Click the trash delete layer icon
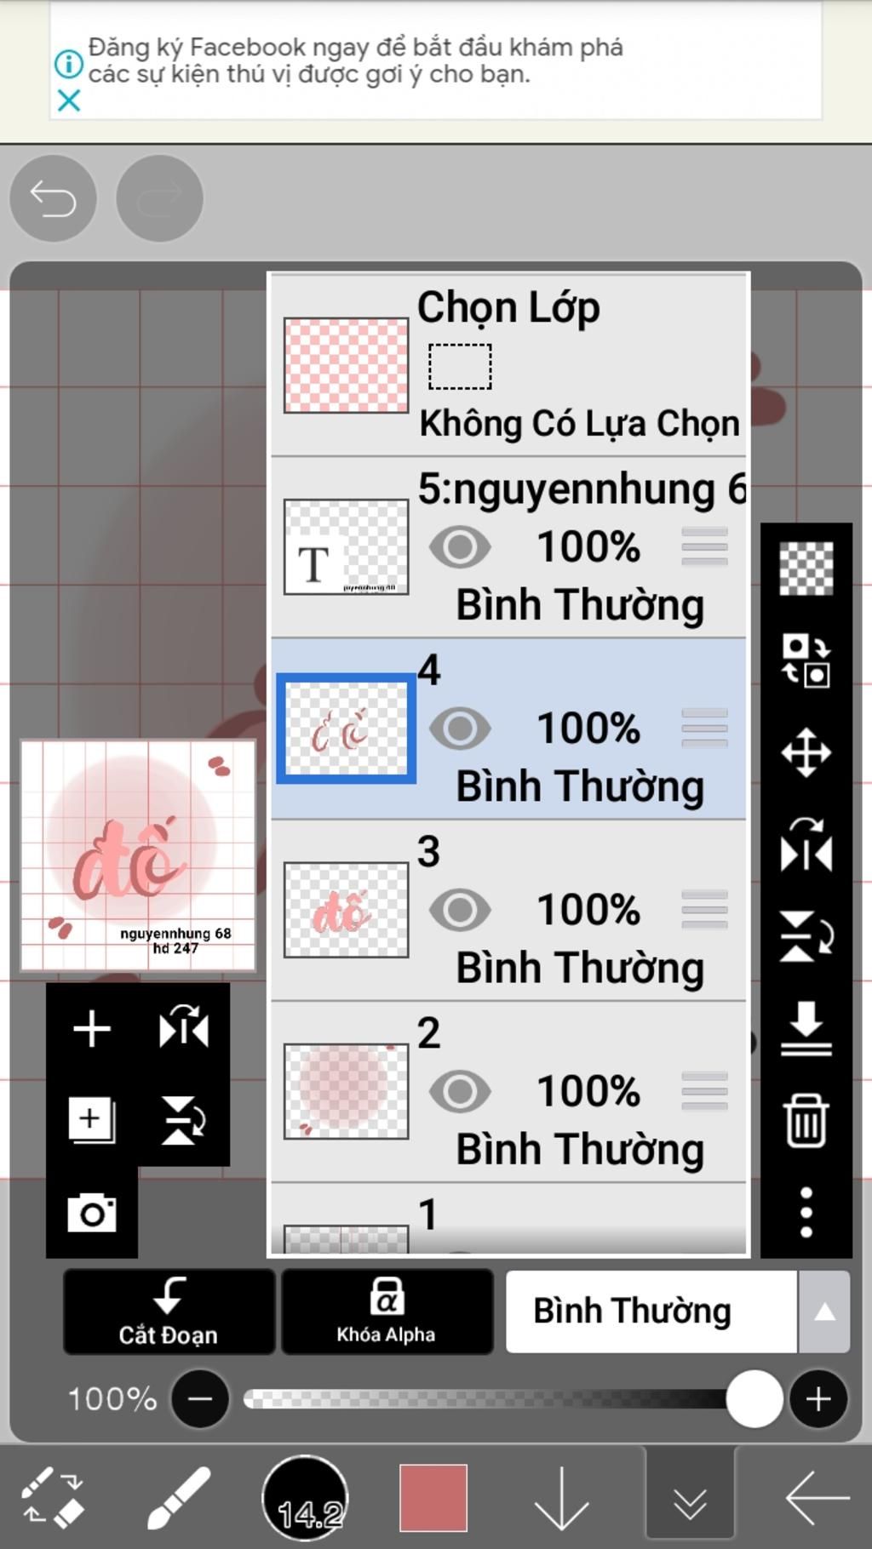The width and height of the screenshot is (872, 1549). coord(806,1120)
